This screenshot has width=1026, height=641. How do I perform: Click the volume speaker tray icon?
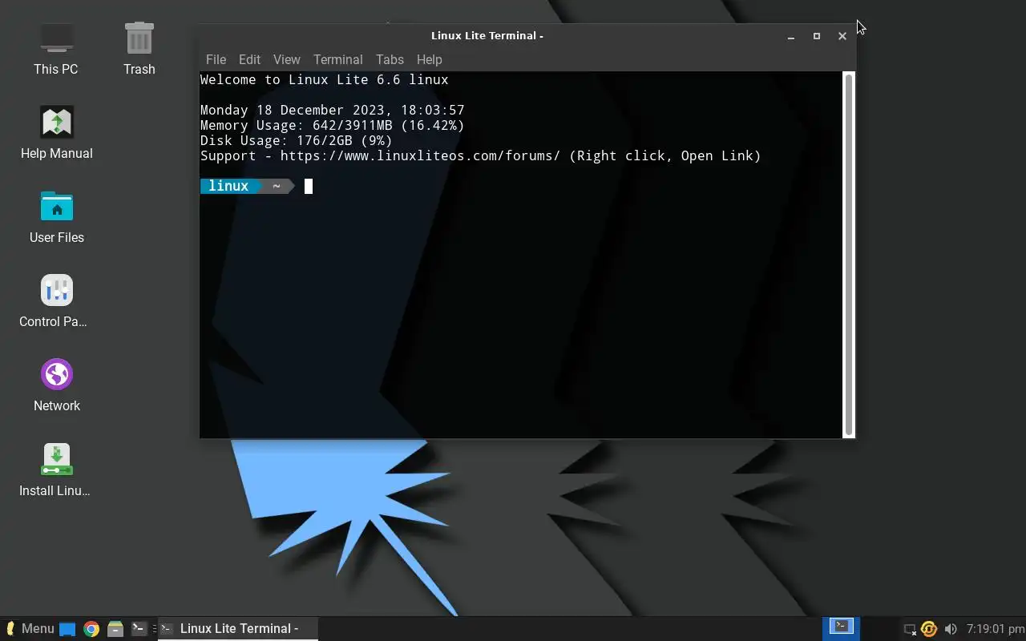[951, 629]
